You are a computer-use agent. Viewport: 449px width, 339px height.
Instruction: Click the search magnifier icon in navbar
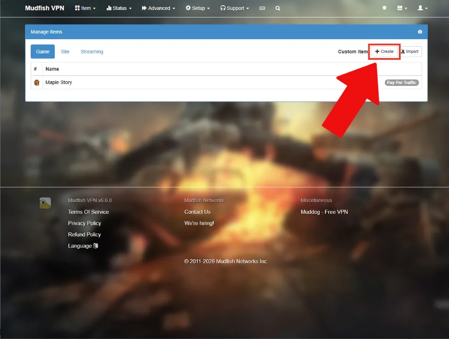278,8
